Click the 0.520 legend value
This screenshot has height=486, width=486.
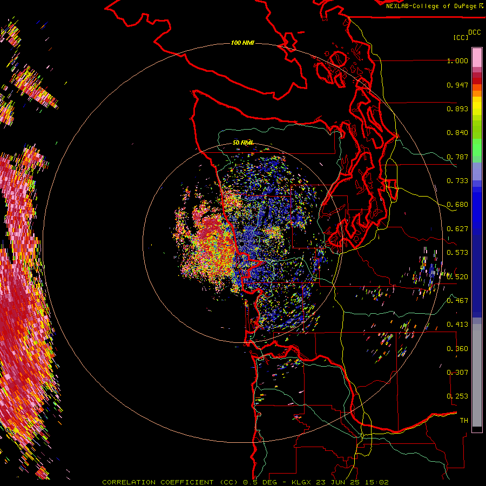coord(457,277)
